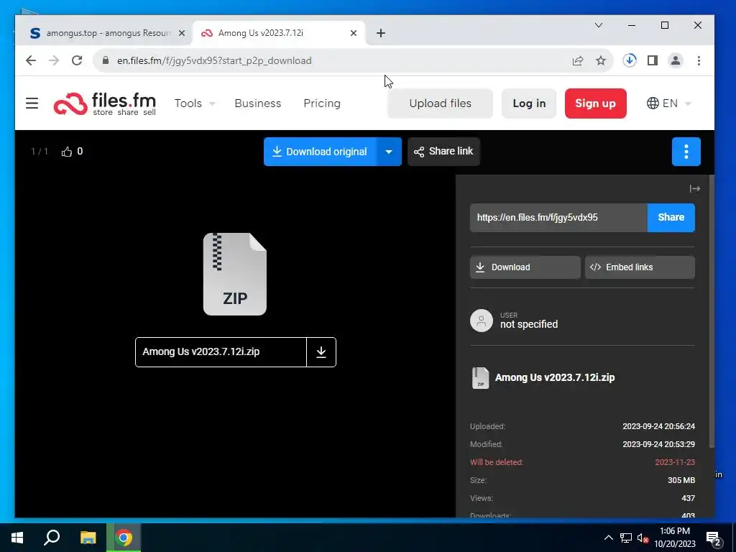This screenshot has width=736, height=552.
Task: Select the Among Us v2023.7.12i tab
Action: coord(278,33)
